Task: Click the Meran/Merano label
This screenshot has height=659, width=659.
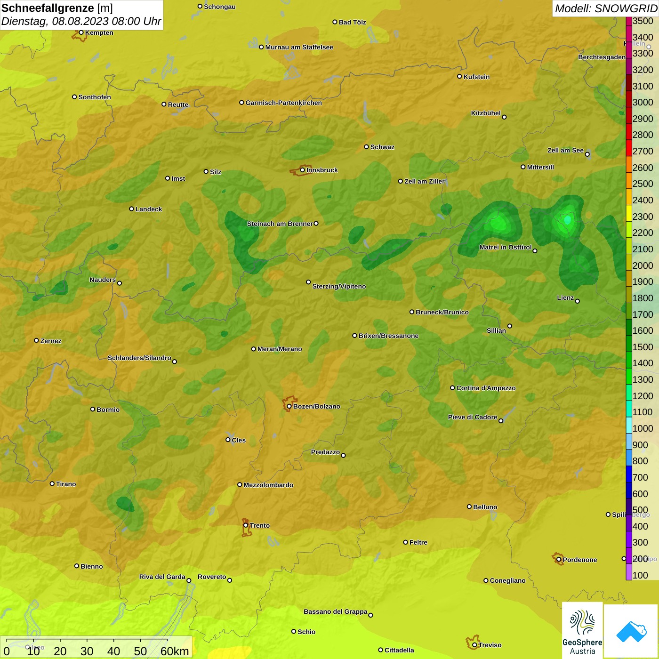Action: point(280,349)
